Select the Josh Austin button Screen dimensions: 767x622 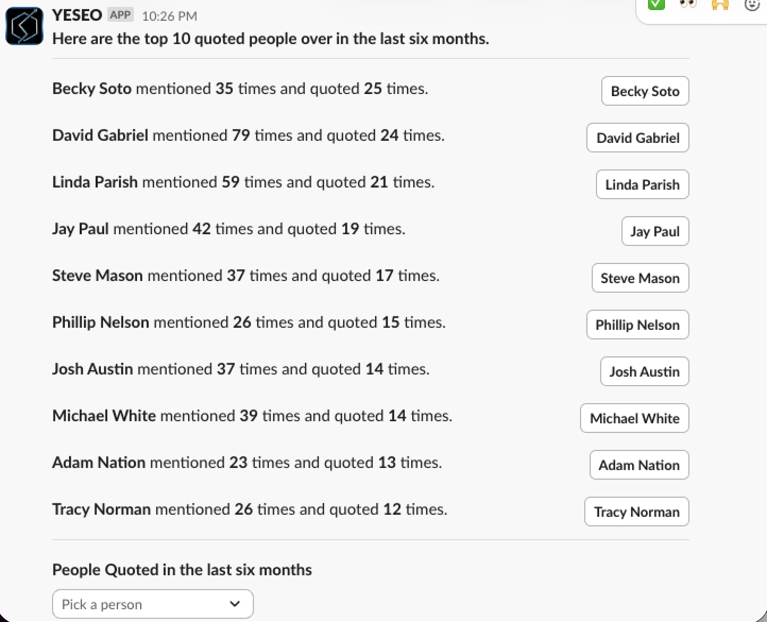click(644, 371)
